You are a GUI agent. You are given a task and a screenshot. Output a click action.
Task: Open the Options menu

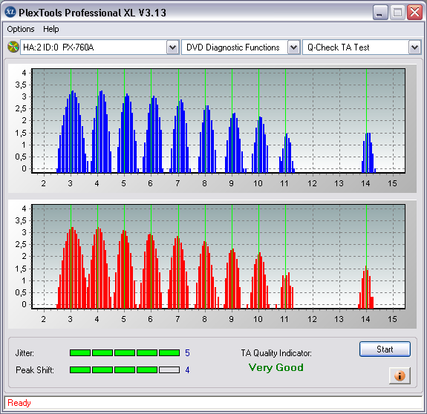click(x=21, y=29)
